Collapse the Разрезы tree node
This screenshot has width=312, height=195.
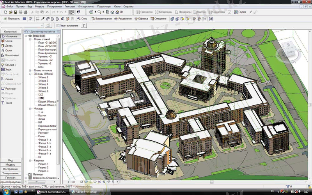(30, 160)
